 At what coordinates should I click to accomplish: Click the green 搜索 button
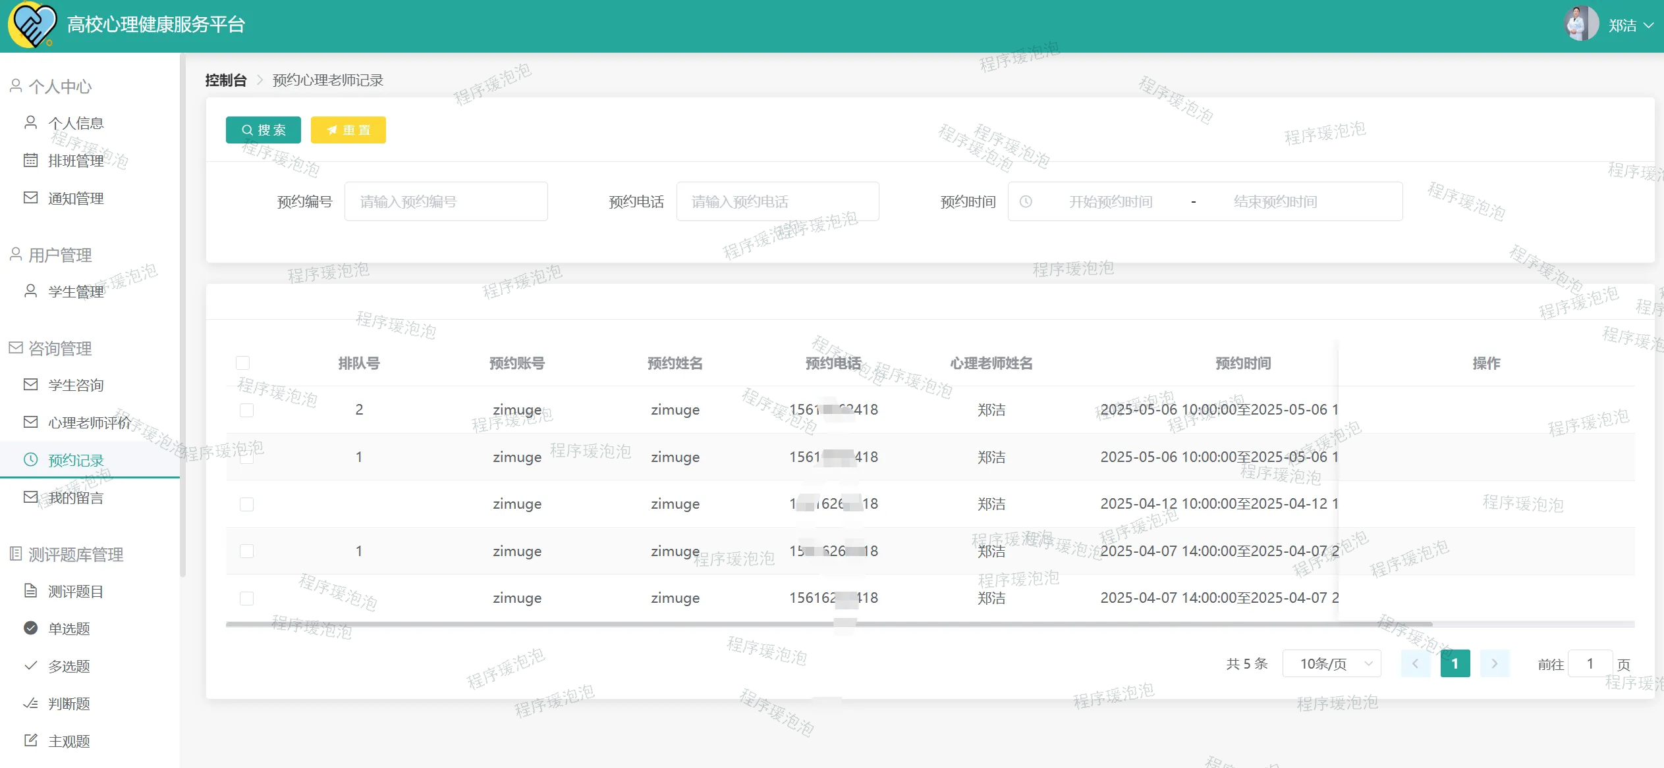263,130
